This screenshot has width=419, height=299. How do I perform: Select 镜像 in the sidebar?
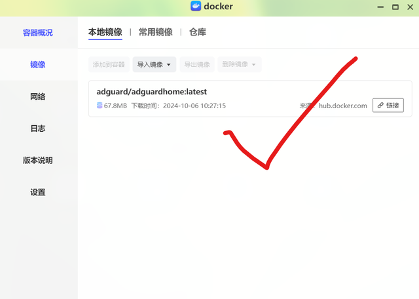[x=38, y=64]
